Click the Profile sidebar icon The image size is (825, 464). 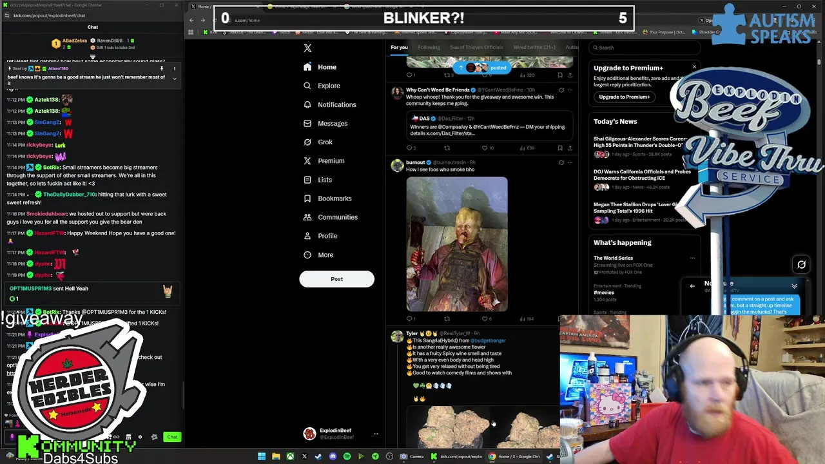click(307, 236)
